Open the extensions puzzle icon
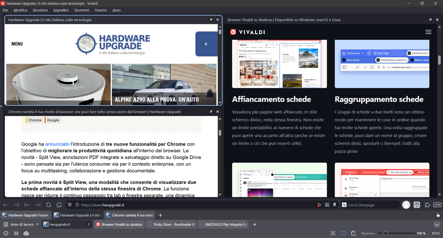443x238 pixels. click(x=427, y=205)
